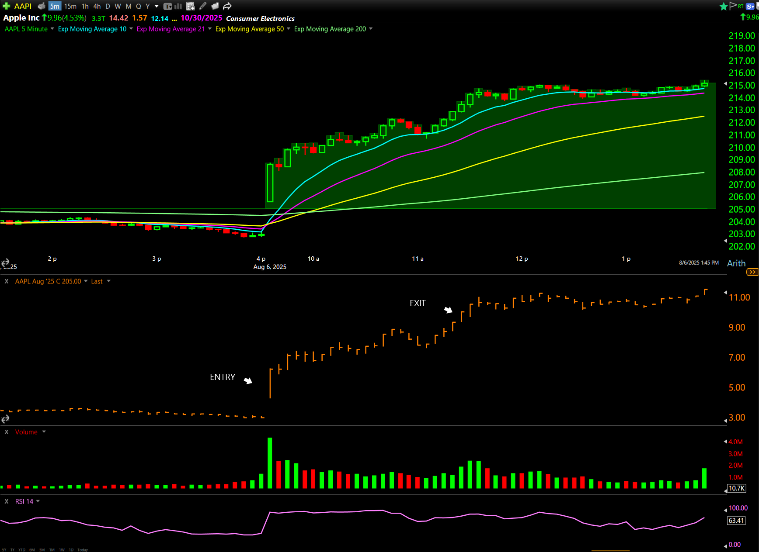Click the 63.41 RSI value label

736,521
